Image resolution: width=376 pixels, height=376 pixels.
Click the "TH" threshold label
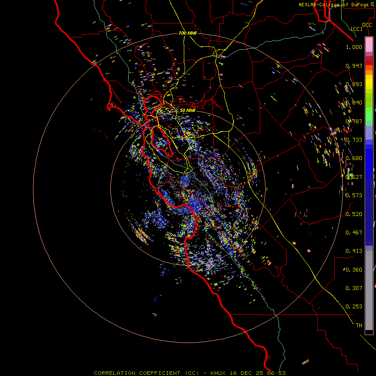pos(359,325)
